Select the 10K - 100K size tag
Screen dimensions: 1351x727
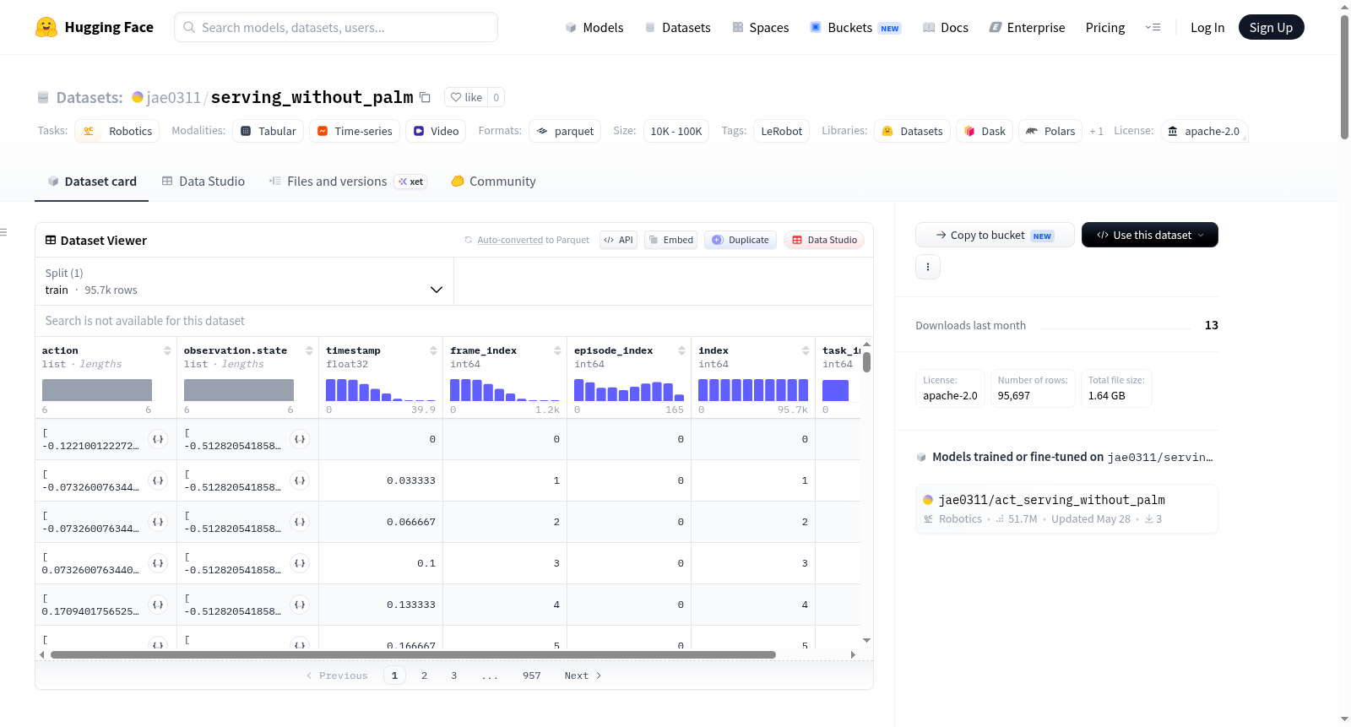[676, 131]
